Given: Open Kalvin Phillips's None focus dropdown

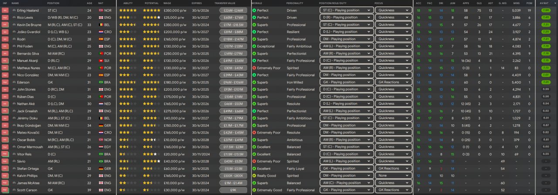Looking at the screenshot, I should (x=393, y=176).
